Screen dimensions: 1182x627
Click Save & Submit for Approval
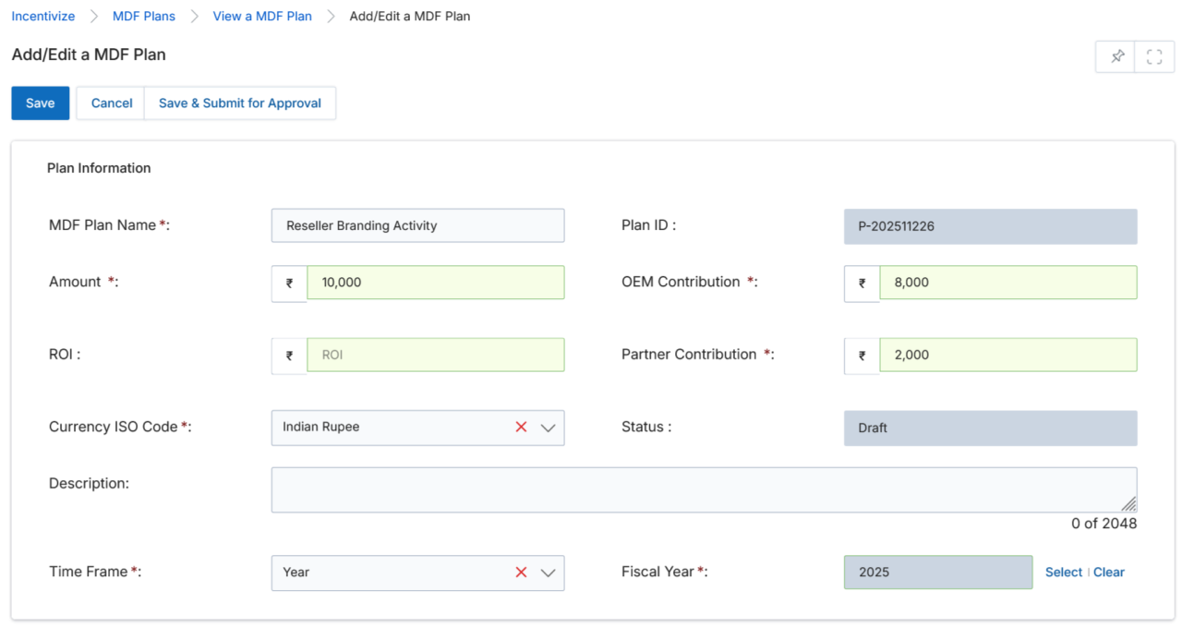[240, 103]
